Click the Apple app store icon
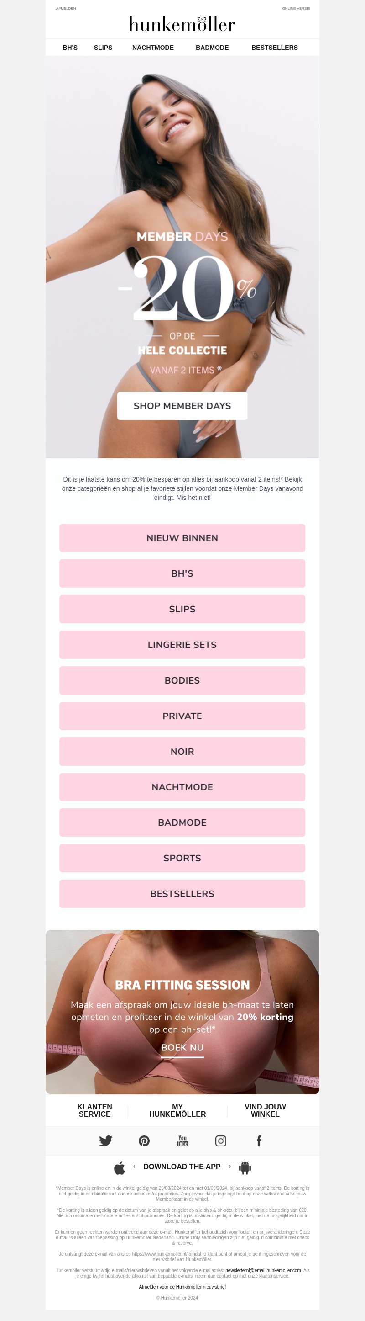This screenshot has height=1321, width=365. 119,1167
